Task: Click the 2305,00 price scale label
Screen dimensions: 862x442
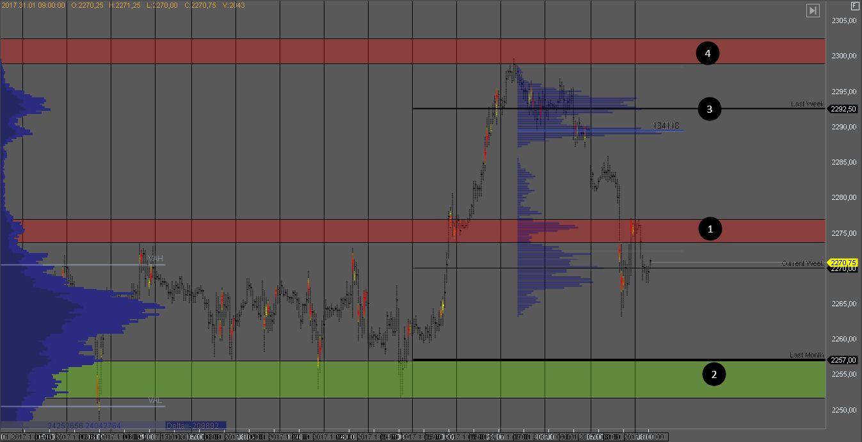Action: click(x=843, y=21)
